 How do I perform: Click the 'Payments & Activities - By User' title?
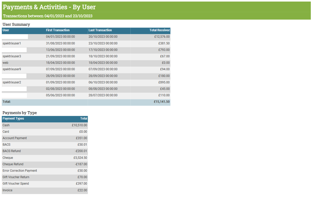(49, 7)
